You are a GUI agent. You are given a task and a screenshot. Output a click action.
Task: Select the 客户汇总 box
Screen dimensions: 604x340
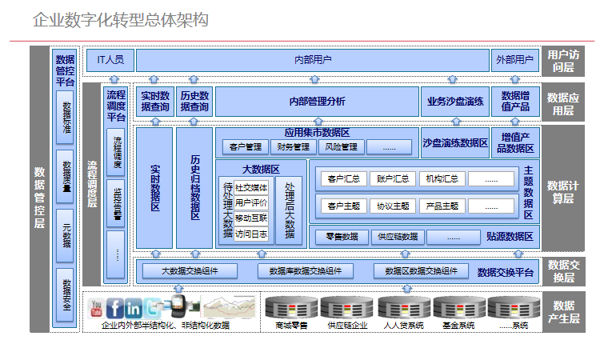point(343,178)
